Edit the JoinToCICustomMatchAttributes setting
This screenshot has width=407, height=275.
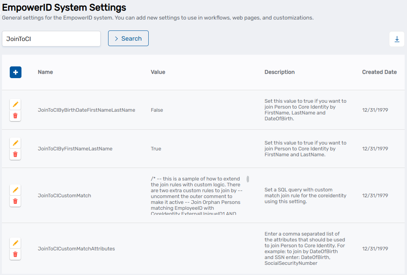pyautogui.click(x=15, y=243)
